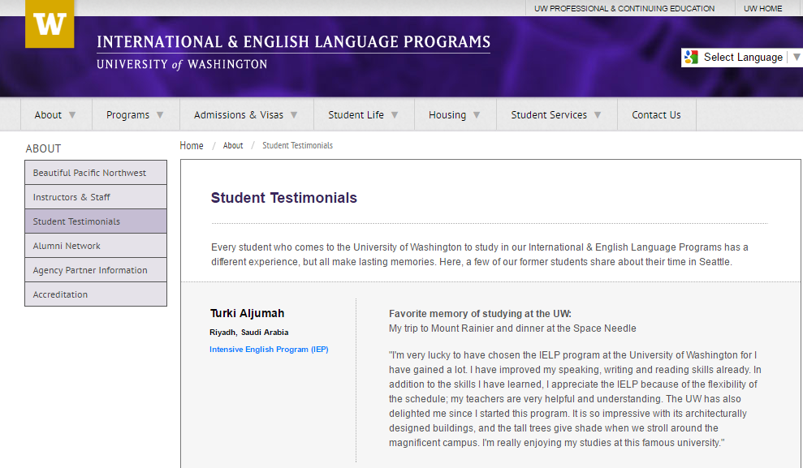The width and height of the screenshot is (803, 468).
Task: Expand the About menu arrow
Action: [x=72, y=115]
